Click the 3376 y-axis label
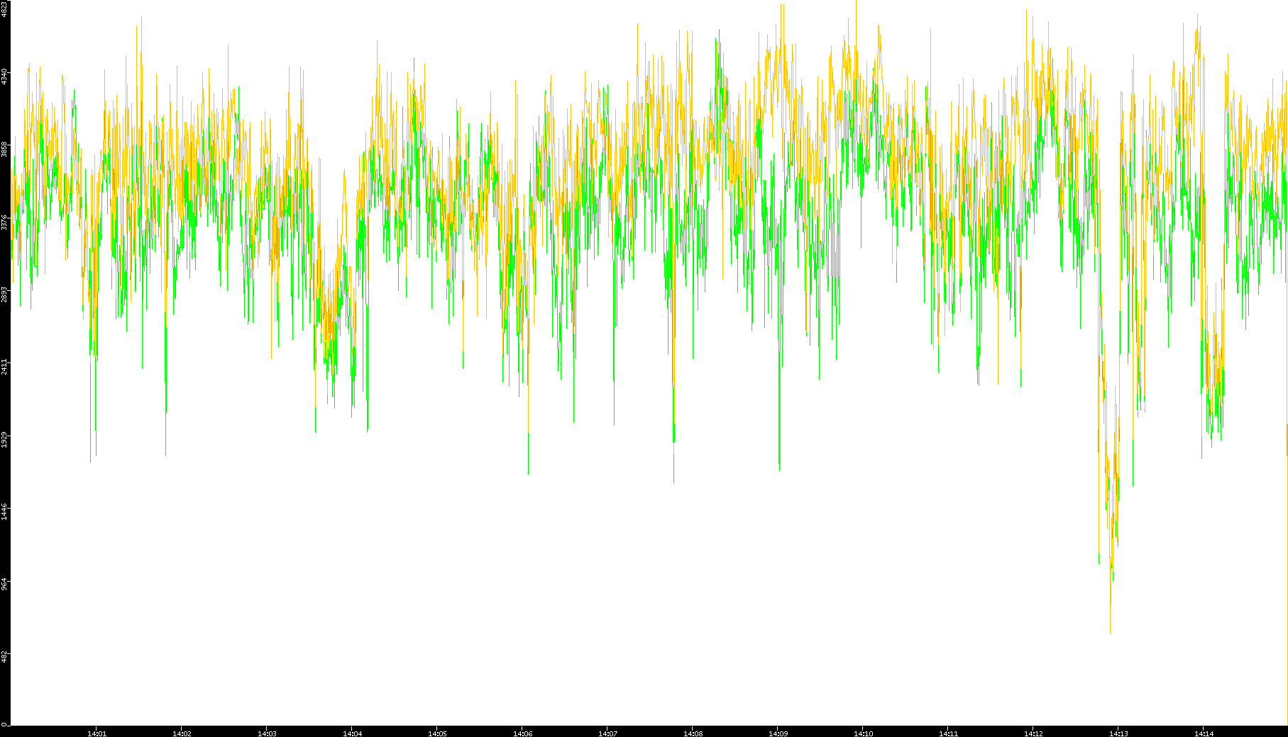 click(x=4, y=222)
